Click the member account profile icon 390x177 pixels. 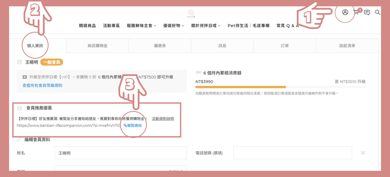tap(345, 12)
